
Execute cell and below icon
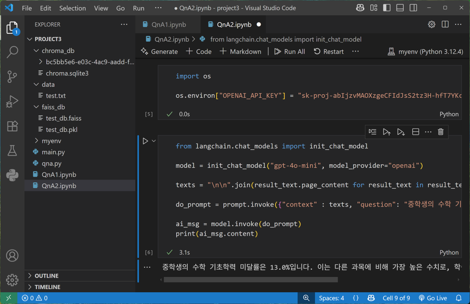click(401, 132)
